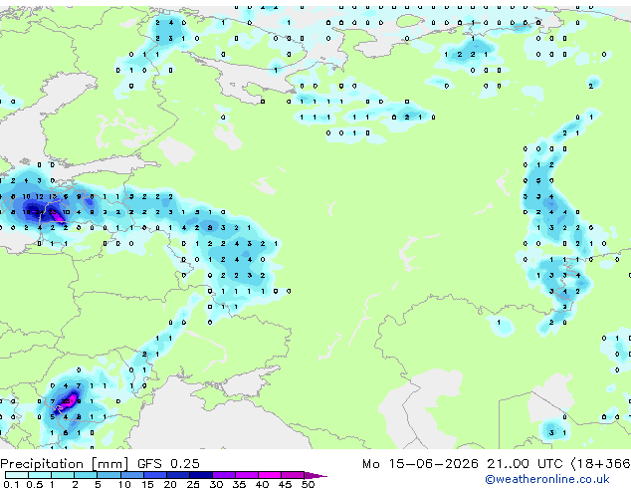
Task: Click the 10–15 mm legend color swatch
Action: pyautogui.click(x=131, y=475)
